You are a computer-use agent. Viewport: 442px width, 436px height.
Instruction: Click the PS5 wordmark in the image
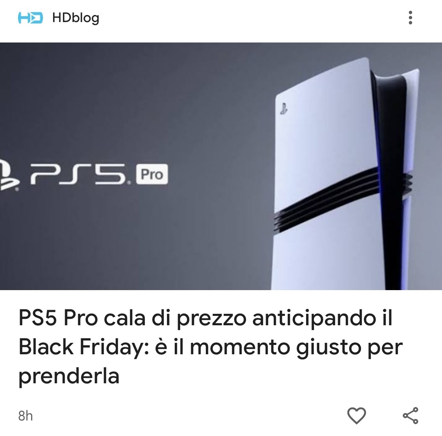click(80, 174)
